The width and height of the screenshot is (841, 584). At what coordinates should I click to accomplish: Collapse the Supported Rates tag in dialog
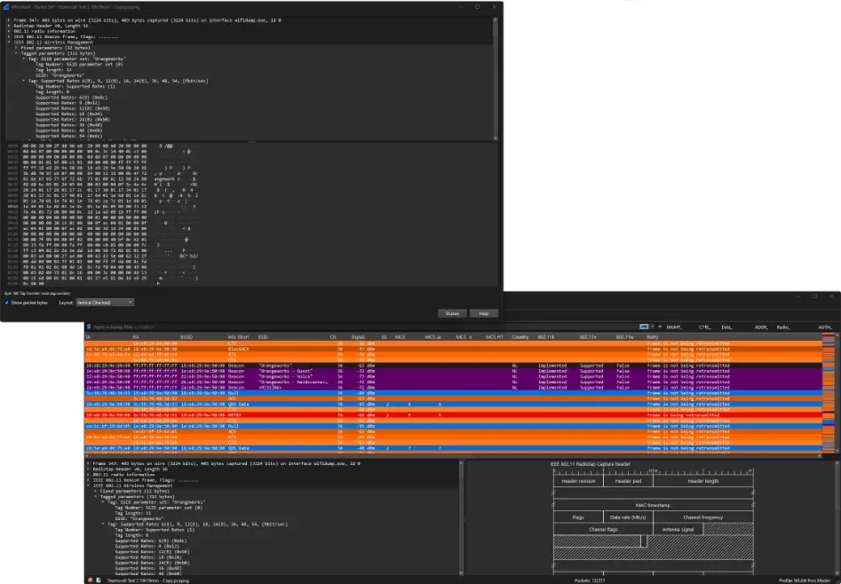[24, 81]
